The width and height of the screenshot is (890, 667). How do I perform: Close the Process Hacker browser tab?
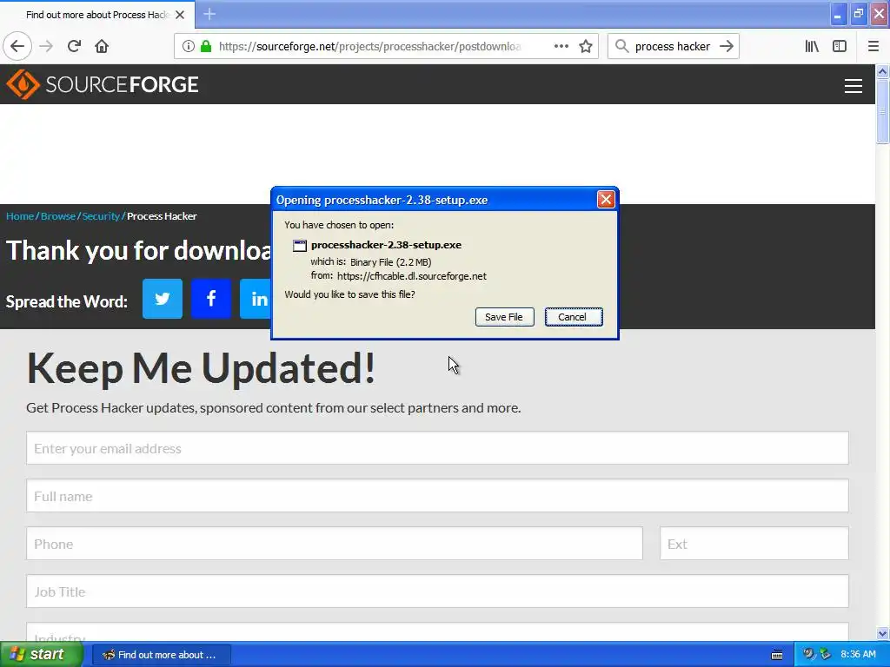coord(180,15)
